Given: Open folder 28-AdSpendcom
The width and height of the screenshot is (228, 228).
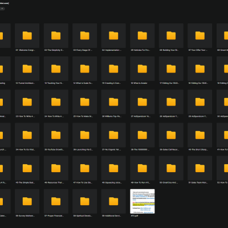Looking at the screenshot, I should 171,102.
